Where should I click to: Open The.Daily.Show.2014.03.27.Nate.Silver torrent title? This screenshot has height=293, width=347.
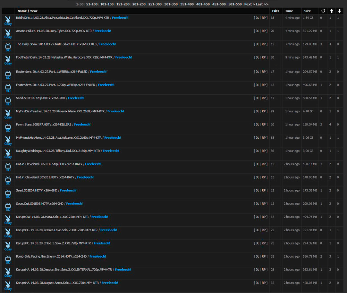[x=56, y=44]
